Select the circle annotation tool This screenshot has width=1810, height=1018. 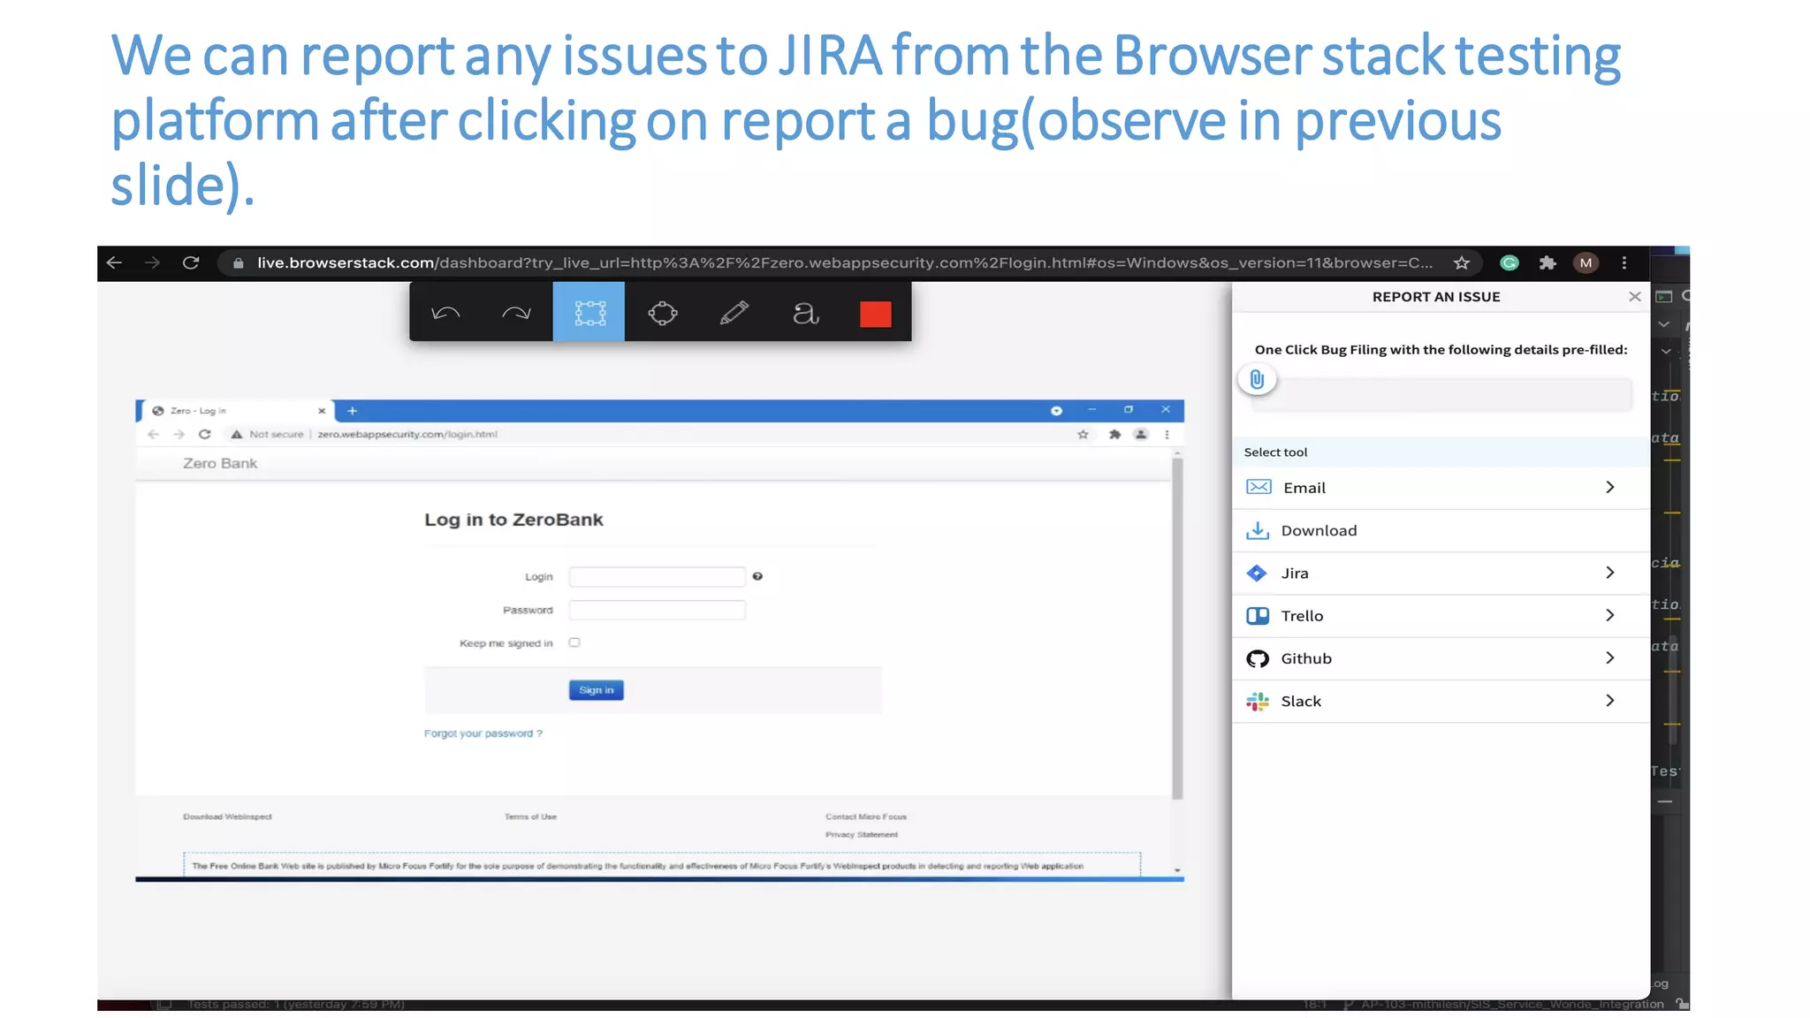pos(662,313)
